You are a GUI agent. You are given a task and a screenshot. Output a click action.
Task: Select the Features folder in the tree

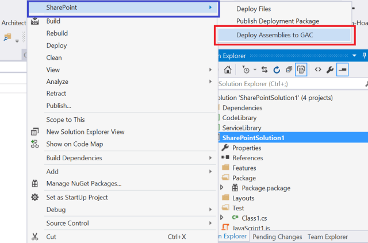(x=244, y=168)
